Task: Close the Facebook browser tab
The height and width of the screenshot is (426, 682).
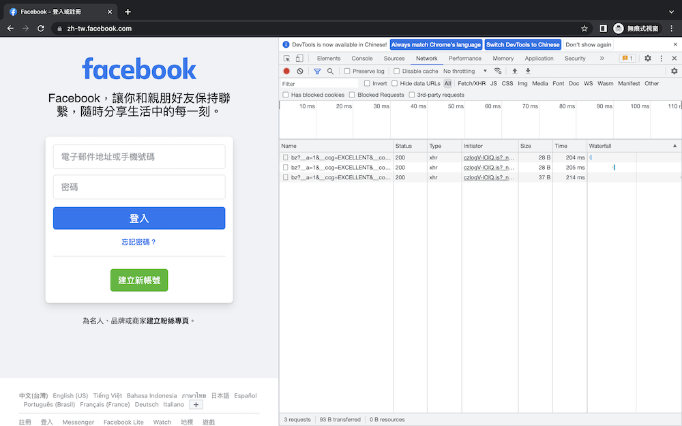Action: click(110, 12)
